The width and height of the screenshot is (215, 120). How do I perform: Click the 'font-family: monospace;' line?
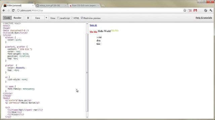(x=21, y=89)
